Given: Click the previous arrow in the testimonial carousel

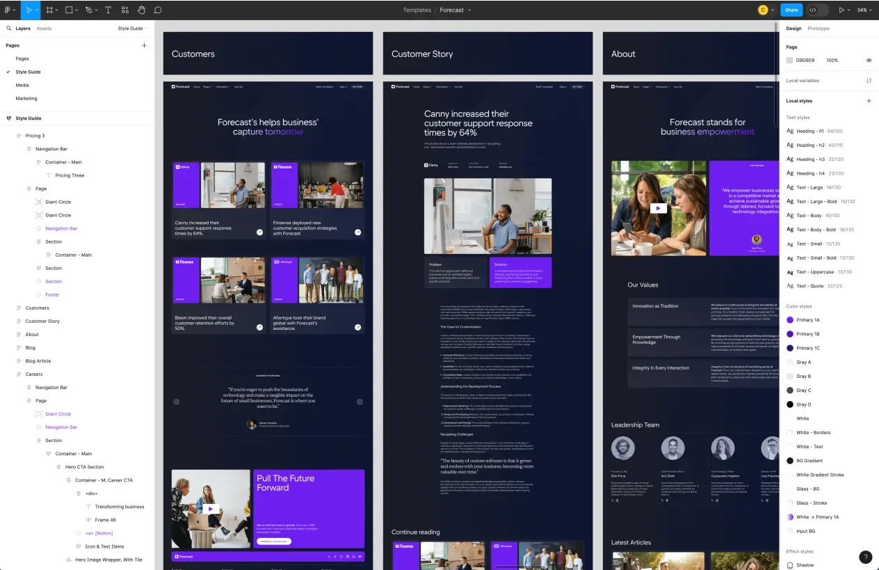Looking at the screenshot, I should click(x=176, y=402).
